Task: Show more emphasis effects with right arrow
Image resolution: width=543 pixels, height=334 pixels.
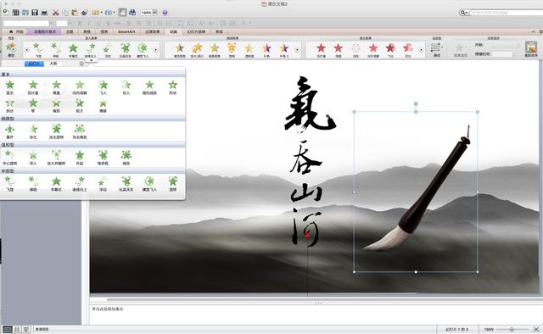Action: [x=297, y=50]
